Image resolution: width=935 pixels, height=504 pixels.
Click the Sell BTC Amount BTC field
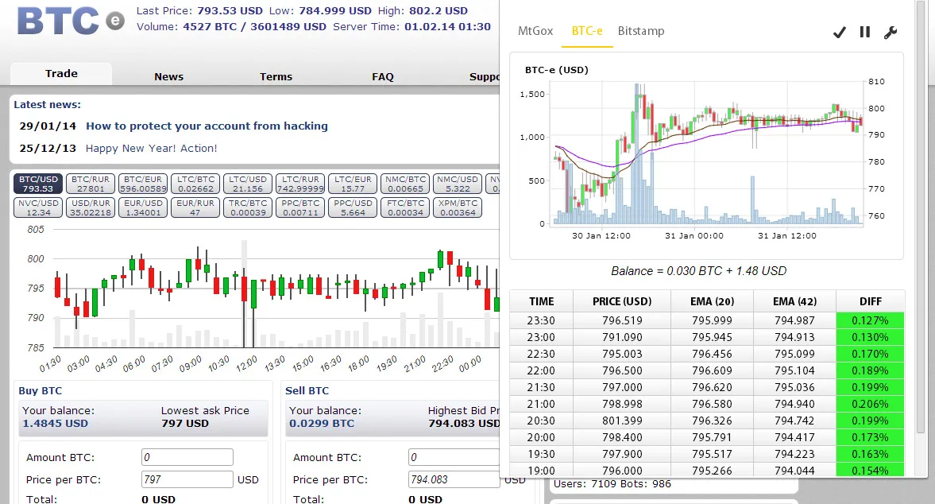click(x=454, y=457)
